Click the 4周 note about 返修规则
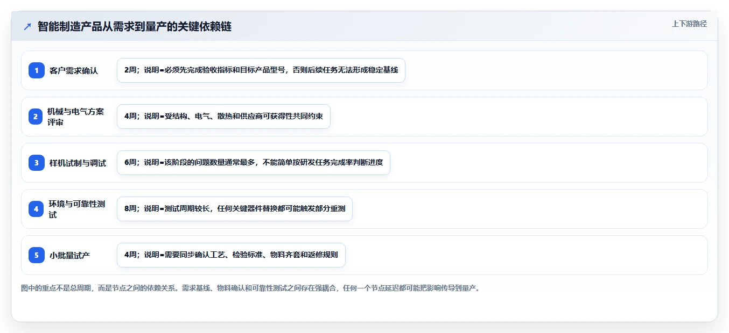This screenshot has height=333, width=729. point(231,255)
